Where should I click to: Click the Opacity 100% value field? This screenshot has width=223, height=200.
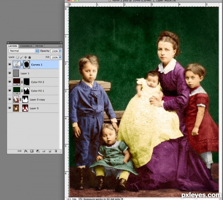click(x=55, y=51)
